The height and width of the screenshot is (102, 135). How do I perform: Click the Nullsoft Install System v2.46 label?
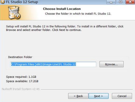tap(21, 89)
